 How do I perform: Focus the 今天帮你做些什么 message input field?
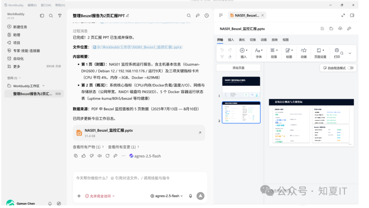140,178
